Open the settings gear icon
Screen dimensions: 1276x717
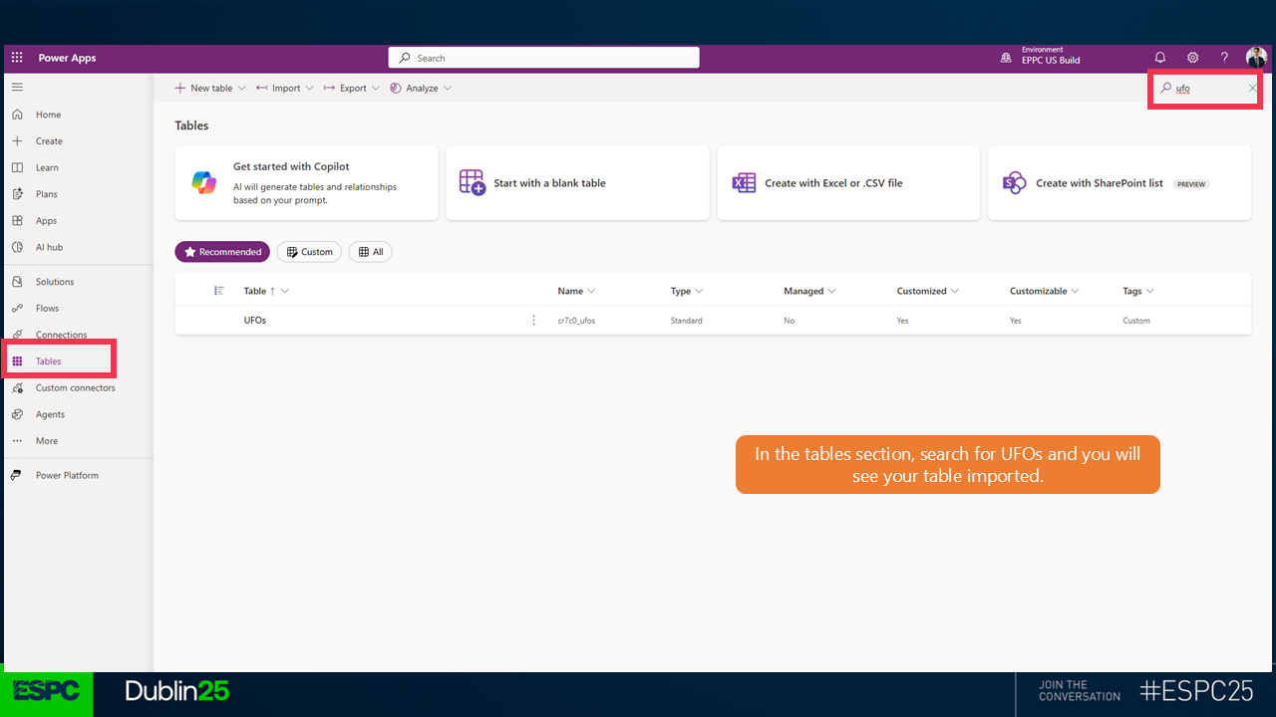[x=1192, y=58]
